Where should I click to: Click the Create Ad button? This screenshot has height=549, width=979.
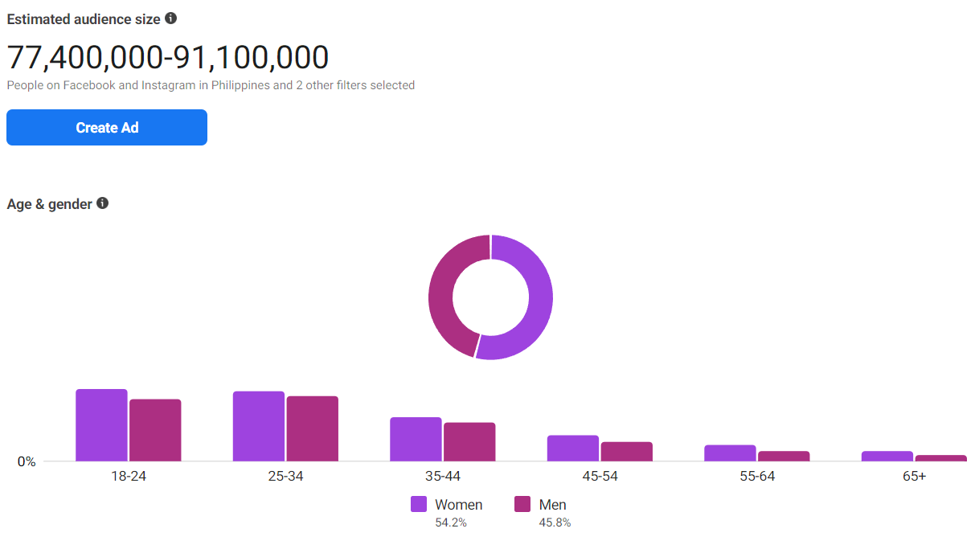(107, 128)
